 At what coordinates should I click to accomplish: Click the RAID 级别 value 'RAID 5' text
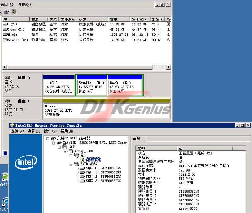coord(204,166)
